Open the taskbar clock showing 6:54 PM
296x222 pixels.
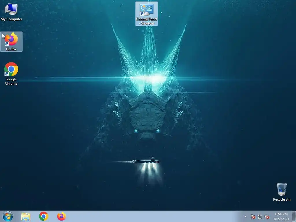(x=281, y=217)
